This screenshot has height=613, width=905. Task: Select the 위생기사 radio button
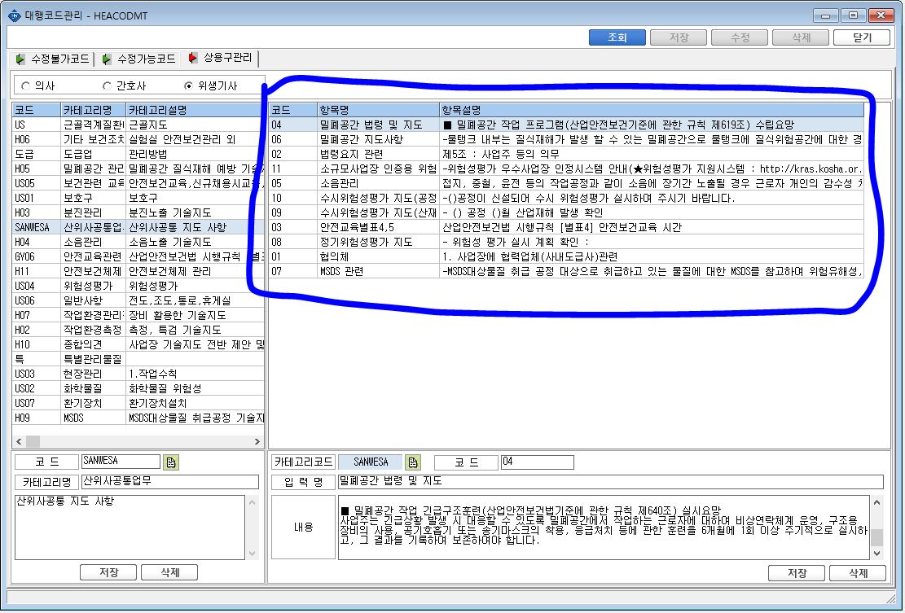188,86
